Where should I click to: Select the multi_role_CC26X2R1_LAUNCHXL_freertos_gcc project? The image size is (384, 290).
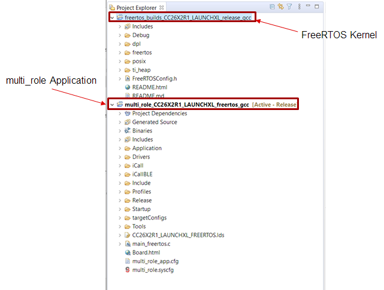click(186, 105)
